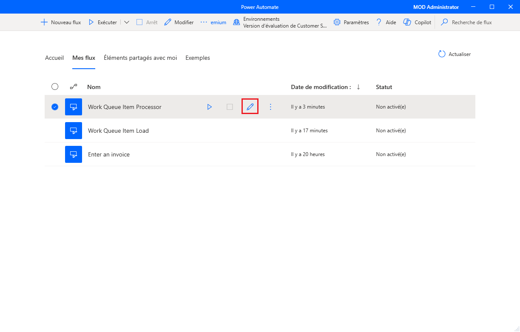
Task: Refresh the list with Actualiser
Action: point(455,54)
